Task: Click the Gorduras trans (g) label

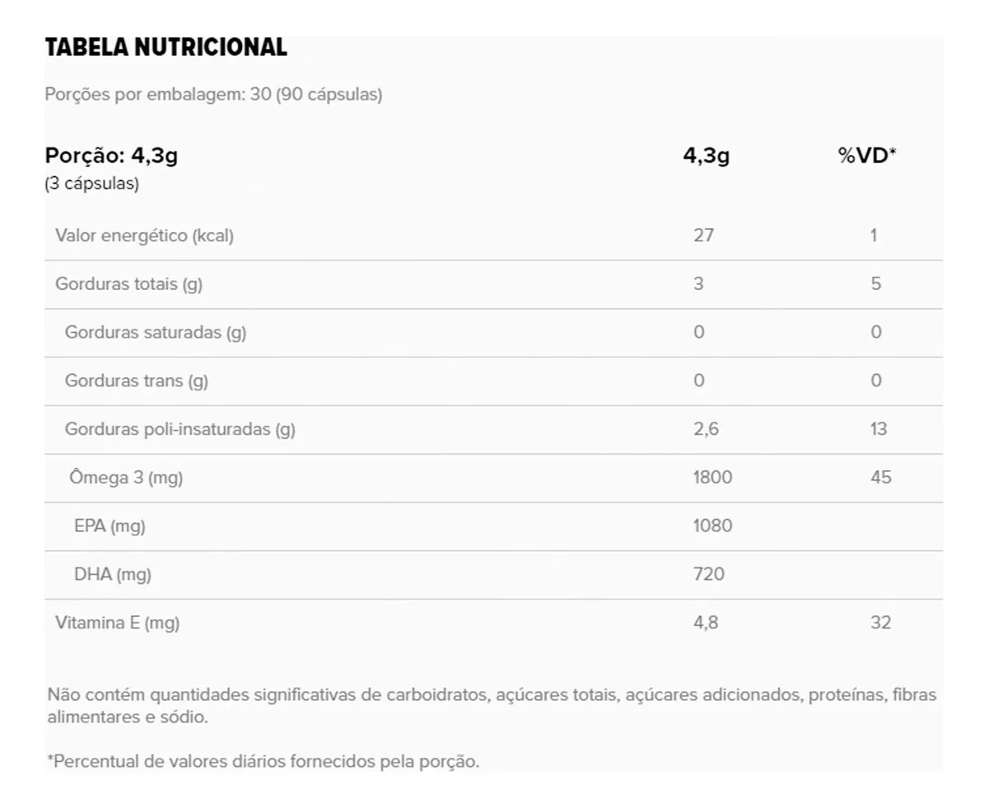Action: coord(137,381)
